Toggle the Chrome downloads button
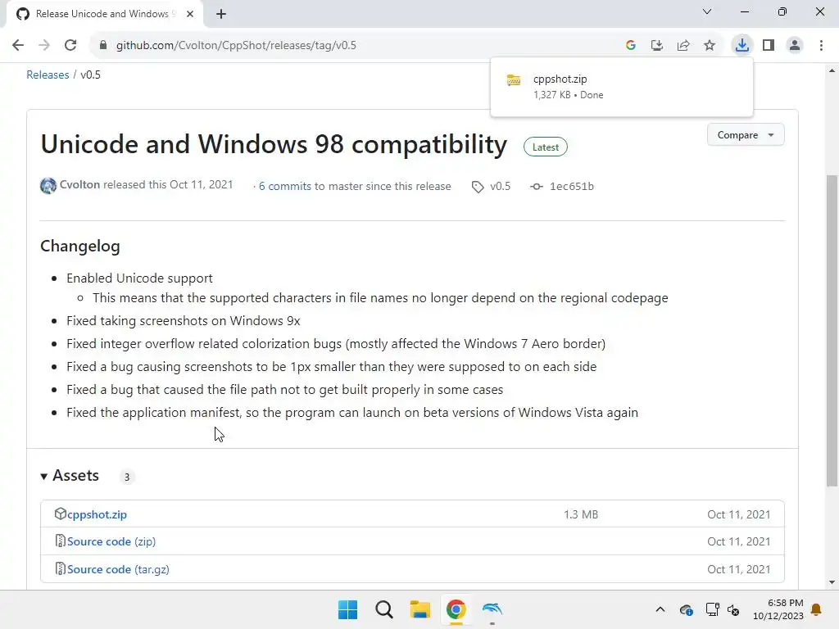This screenshot has width=839, height=629. pyautogui.click(x=741, y=45)
